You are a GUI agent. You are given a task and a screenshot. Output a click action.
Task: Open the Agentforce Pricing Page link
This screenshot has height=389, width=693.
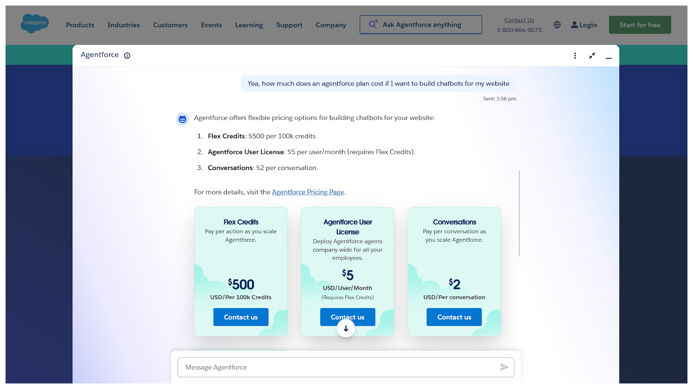pyautogui.click(x=308, y=192)
